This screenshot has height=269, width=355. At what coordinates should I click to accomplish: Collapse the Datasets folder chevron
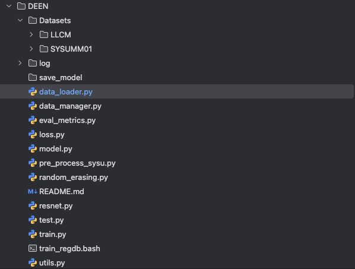[20, 20]
